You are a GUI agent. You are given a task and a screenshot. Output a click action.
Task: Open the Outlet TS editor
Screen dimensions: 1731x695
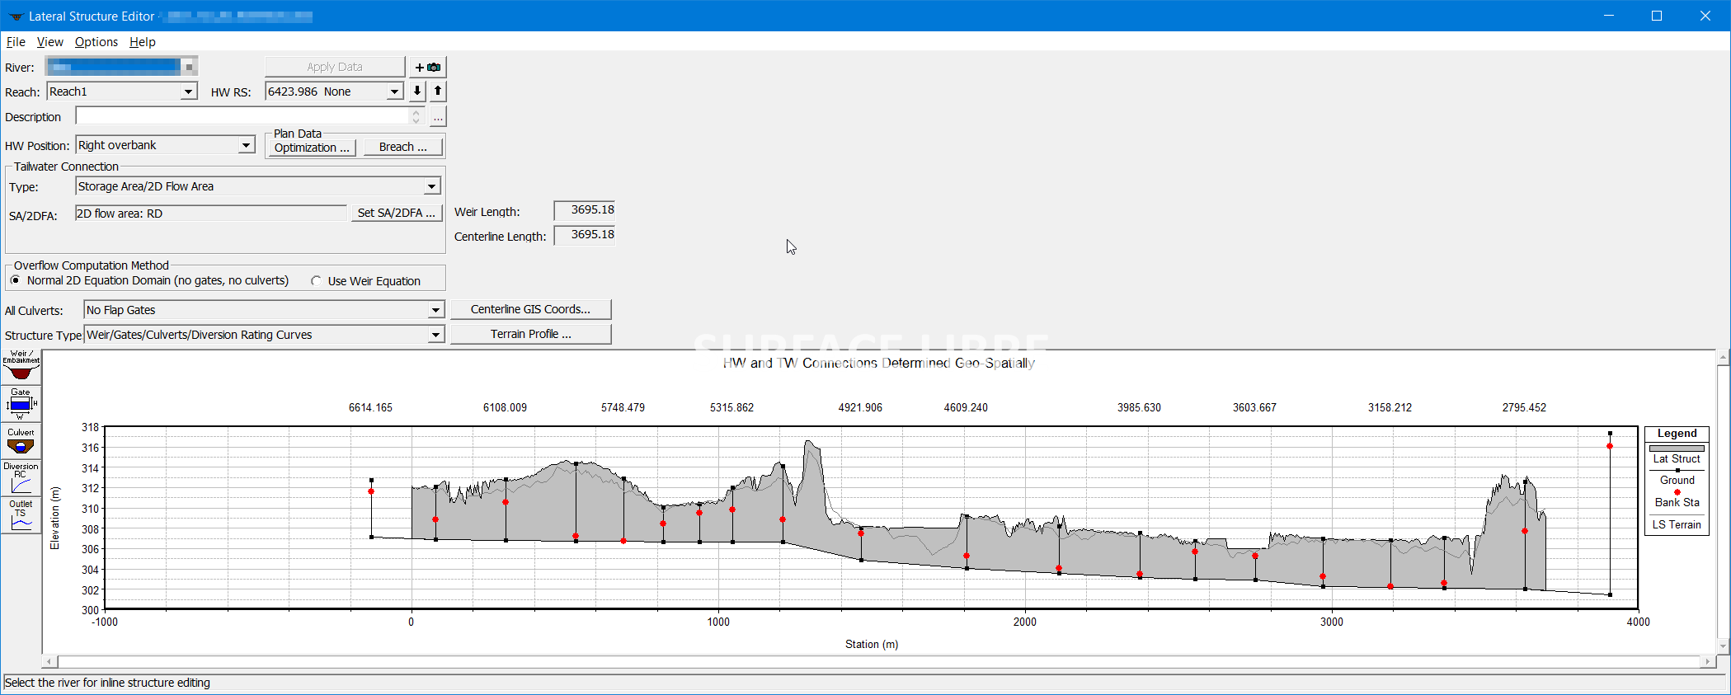pos(21,516)
